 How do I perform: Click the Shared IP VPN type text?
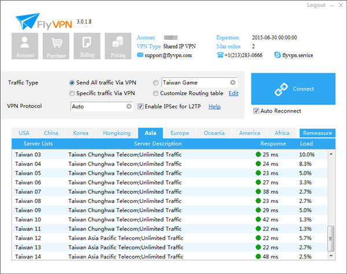[179, 46]
